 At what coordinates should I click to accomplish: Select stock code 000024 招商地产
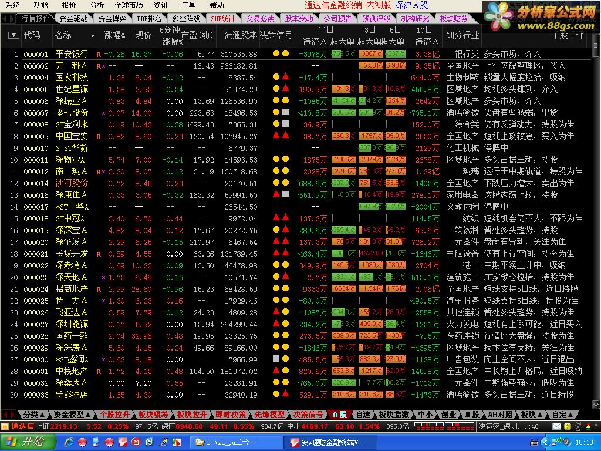pos(36,289)
